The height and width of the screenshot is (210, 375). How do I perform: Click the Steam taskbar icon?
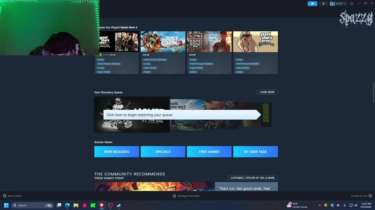[x=119, y=205]
